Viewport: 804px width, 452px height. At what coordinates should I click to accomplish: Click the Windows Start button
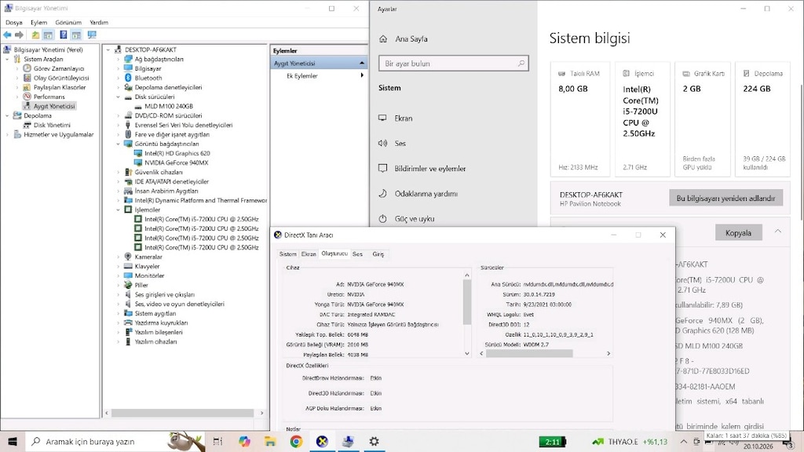coord(13,441)
